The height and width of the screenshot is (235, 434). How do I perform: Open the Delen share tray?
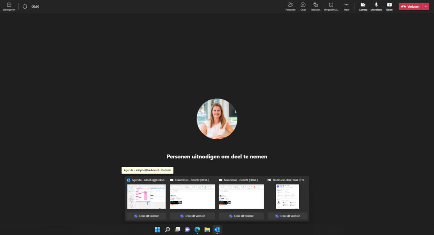point(389,7)
